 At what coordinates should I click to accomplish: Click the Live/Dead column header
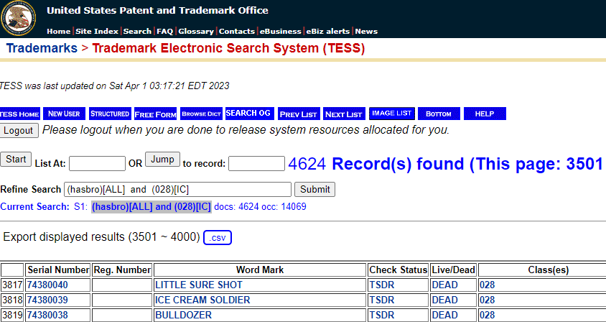tap(453, 270)
